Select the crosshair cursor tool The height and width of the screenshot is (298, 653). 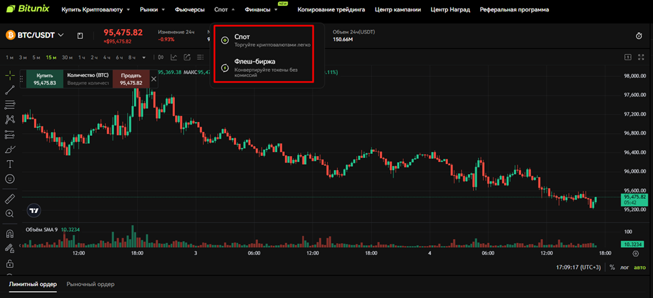10,75
